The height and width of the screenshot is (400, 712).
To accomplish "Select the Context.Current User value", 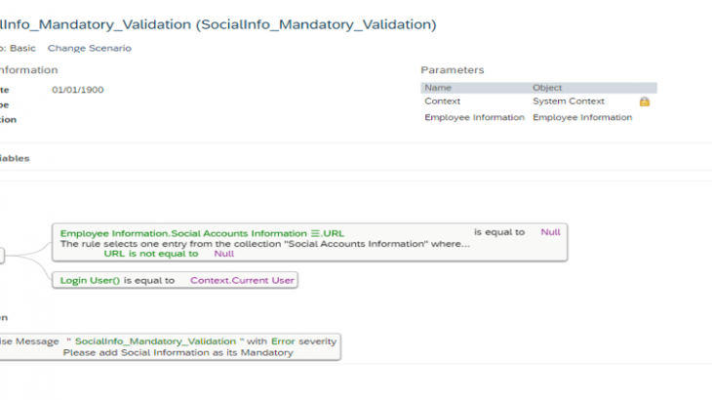I will pos(241,280).
